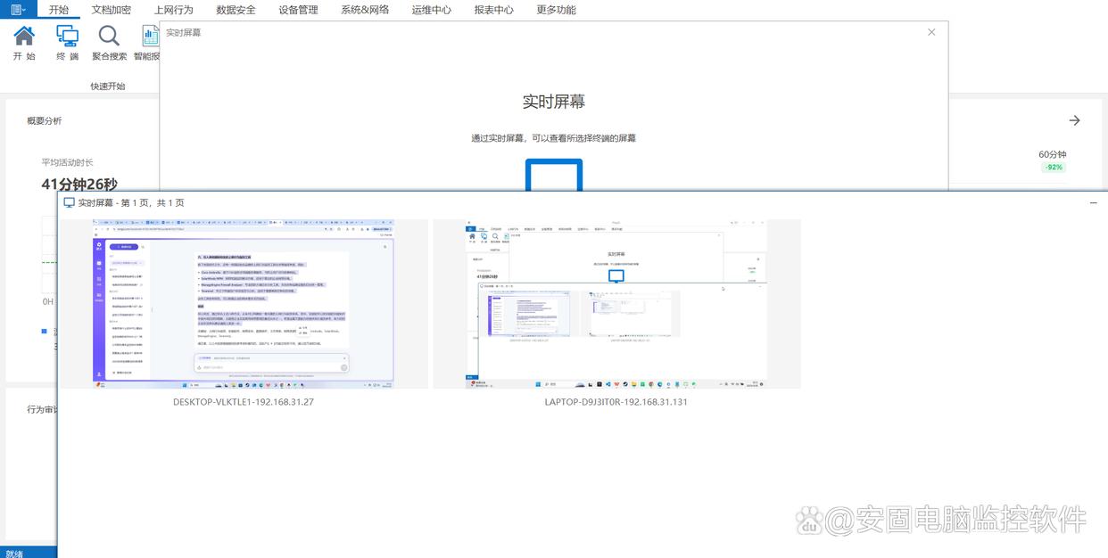1108x558 pixels.
Task: Click the -92% green badge
Action: tap(1054, 168)
